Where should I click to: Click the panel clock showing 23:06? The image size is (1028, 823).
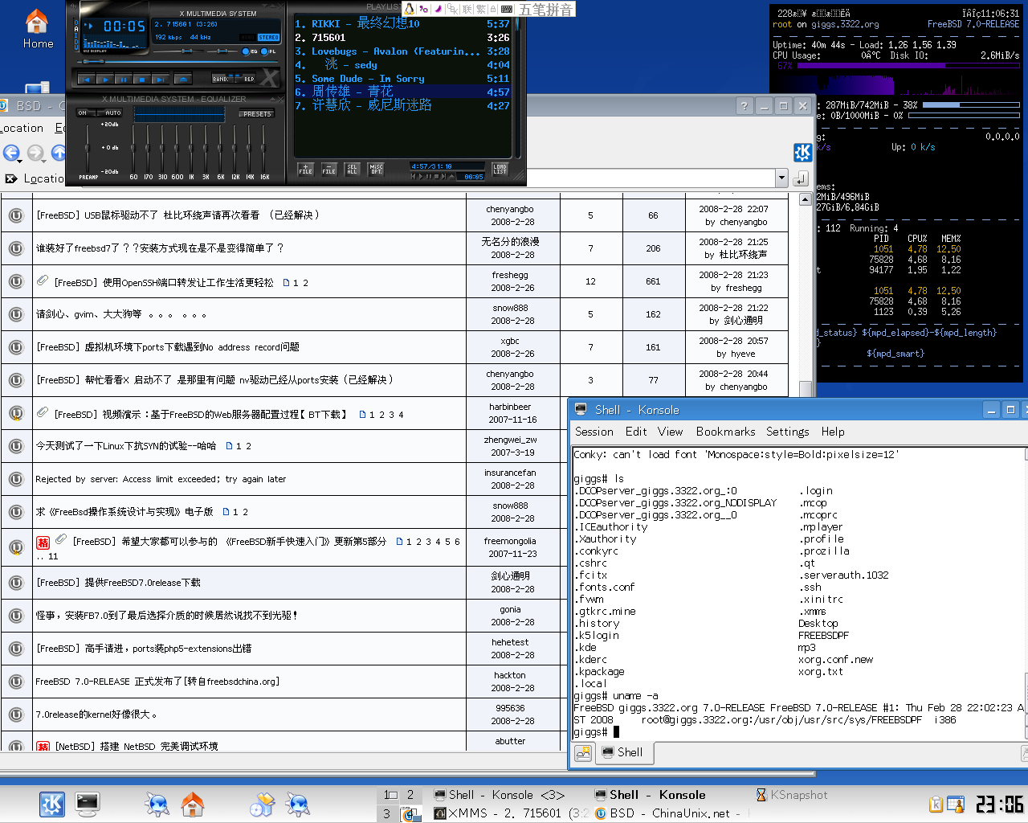click(x=999, y=805)
